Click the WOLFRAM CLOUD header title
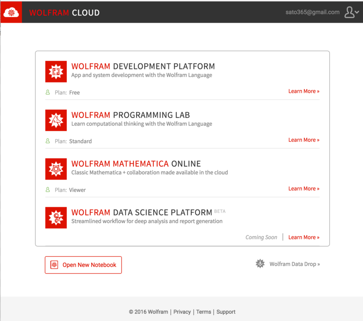363x321 pixels. pyautogui.click(x=64, y=13)
